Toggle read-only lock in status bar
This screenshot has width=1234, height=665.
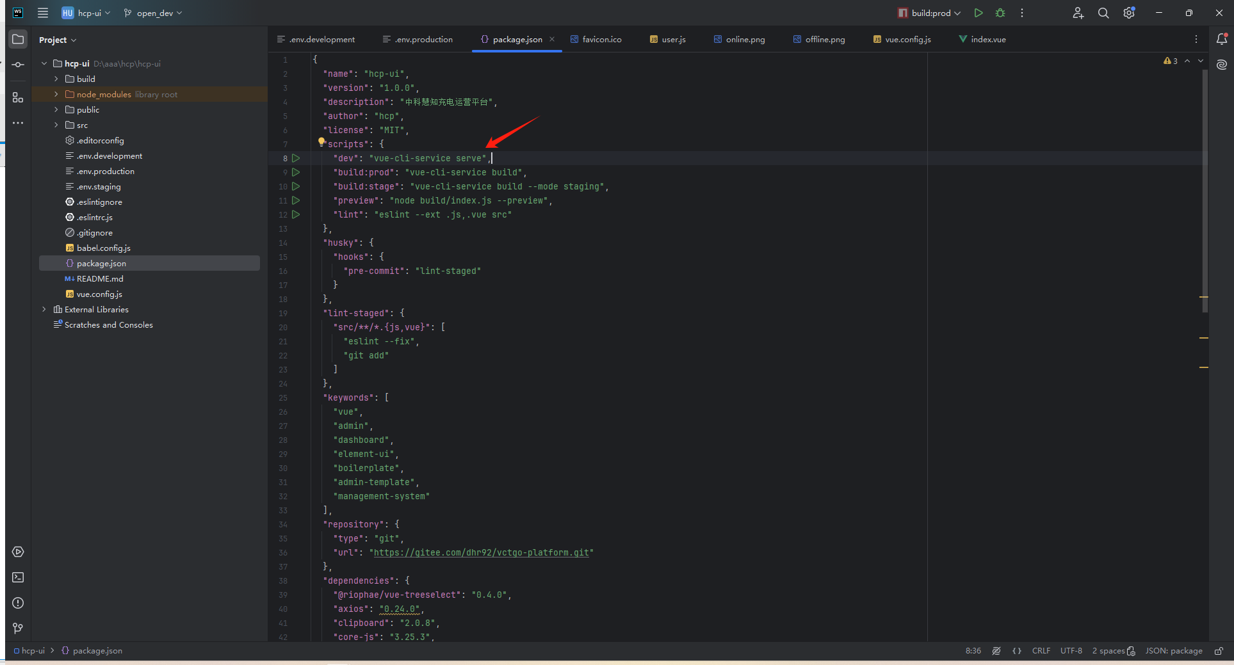(1219, 651)
